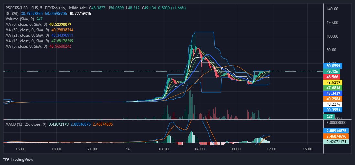Click the first 15:00 time axis label
This screenshot has width=355, height=165.
point(20,149)
